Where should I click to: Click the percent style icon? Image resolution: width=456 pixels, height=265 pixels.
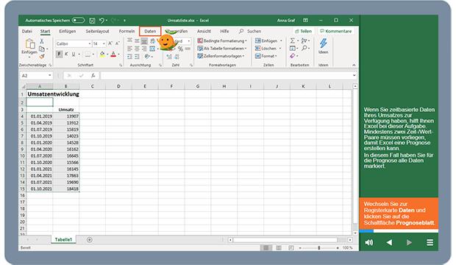click(180, 49)
